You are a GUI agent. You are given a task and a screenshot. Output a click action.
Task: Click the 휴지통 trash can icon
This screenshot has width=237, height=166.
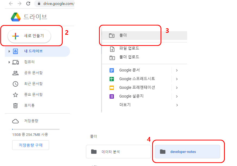15,106
